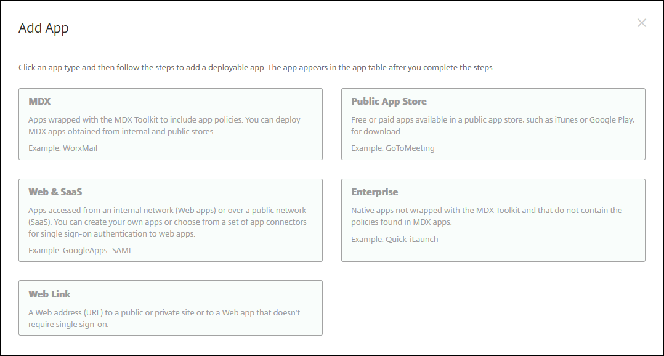Click the "Example: Quick-iLaunch" text
Viewport: 664px width, 356px height.
(x=394, y=239)
